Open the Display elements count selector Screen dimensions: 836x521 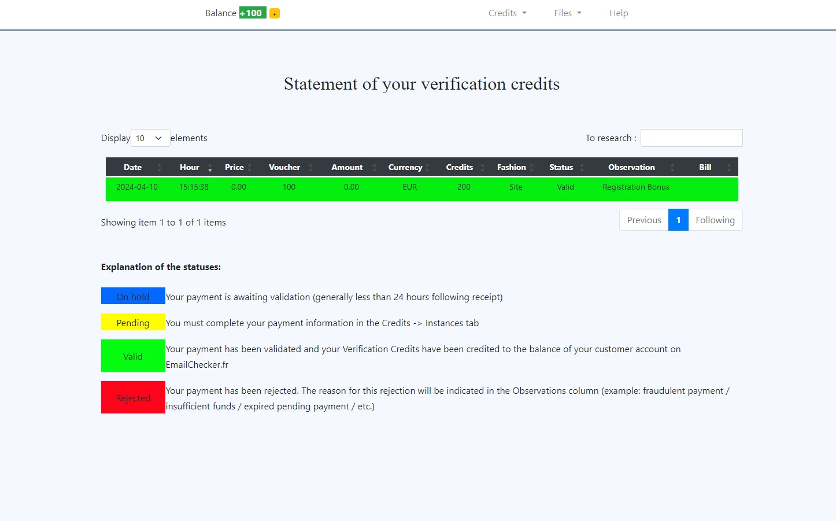click(150, 138)
